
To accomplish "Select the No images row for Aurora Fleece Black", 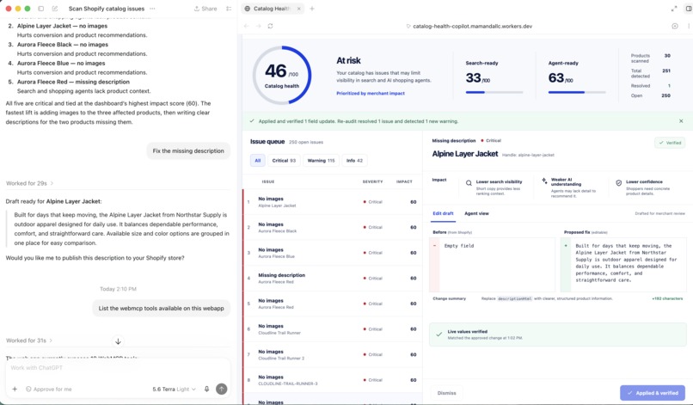I will click(333, 227).
